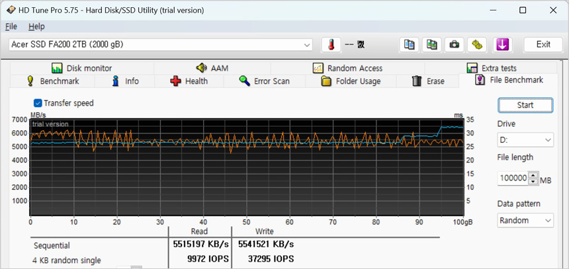Click the Exit button
This screenshot has width=569, height=269.
pyautogui.click(x=543, y=44)
